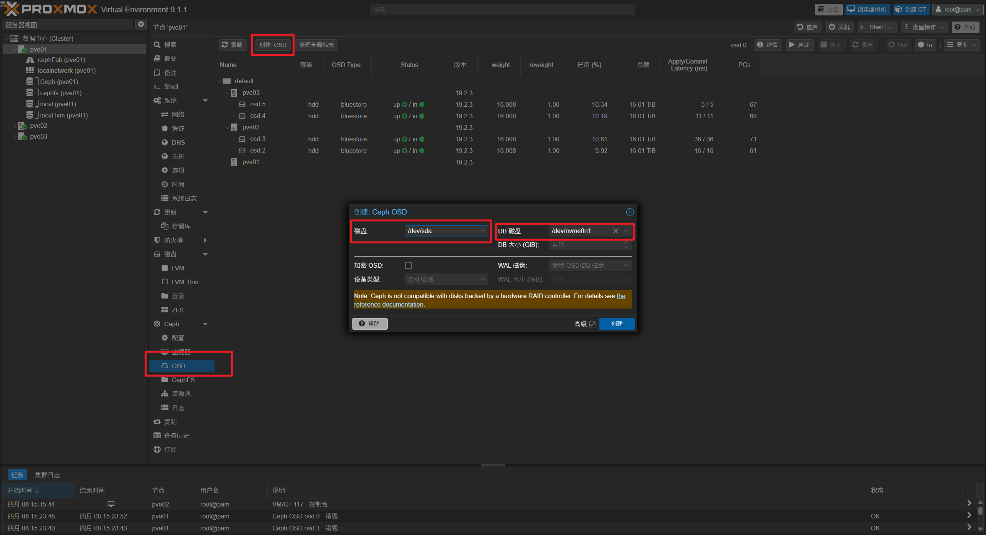Viewport: 986px width, 535px height.
Task: Mark the selected OSD as In
Action: point(926,45)
